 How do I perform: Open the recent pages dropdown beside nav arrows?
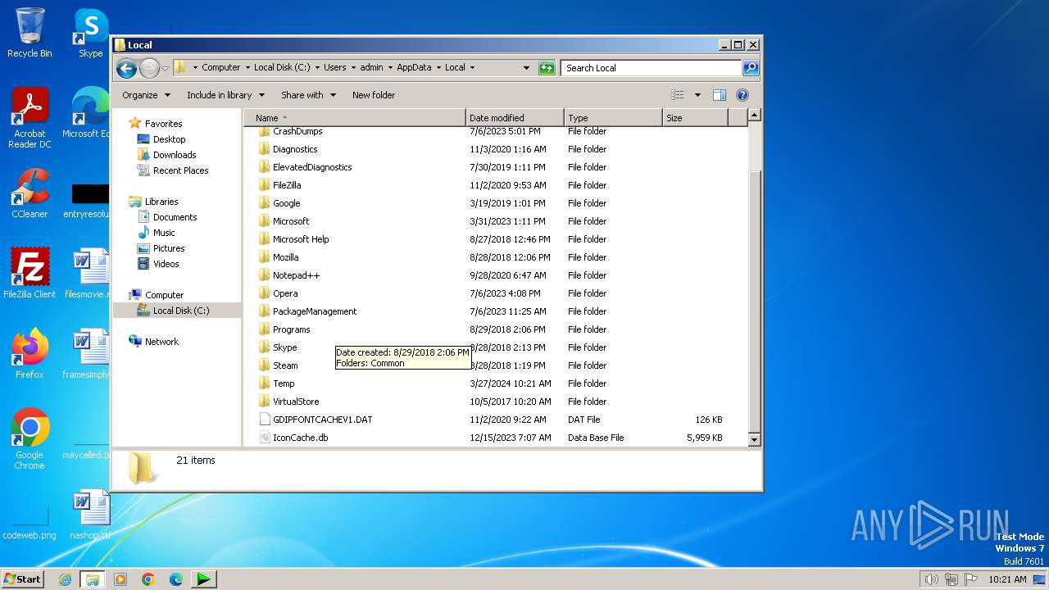tap(165, 68)
